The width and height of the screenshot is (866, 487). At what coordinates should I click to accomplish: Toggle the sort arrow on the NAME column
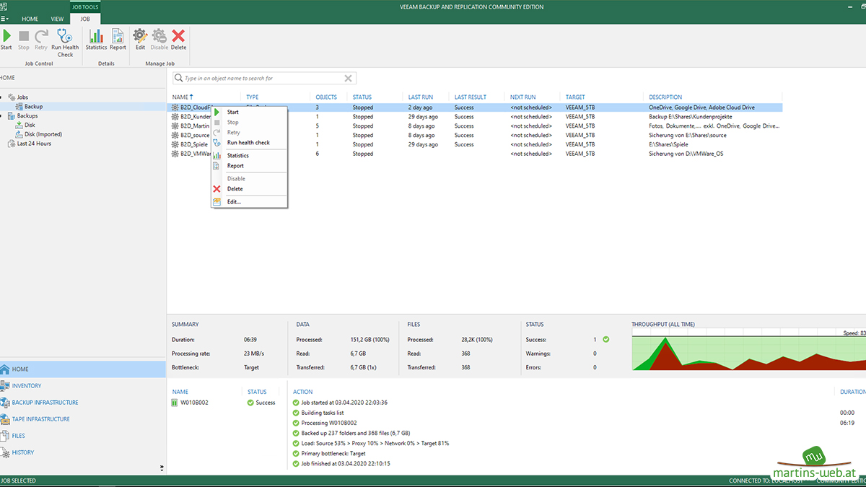coord(192,97)
